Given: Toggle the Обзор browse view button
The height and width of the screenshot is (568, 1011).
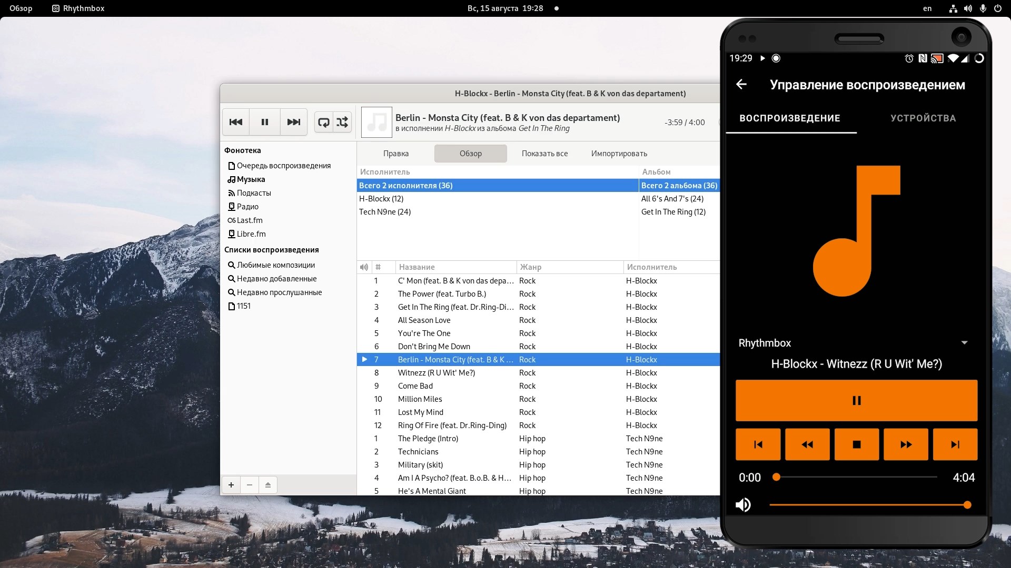Looking at the screenshot, I should (x=470, y=154).
